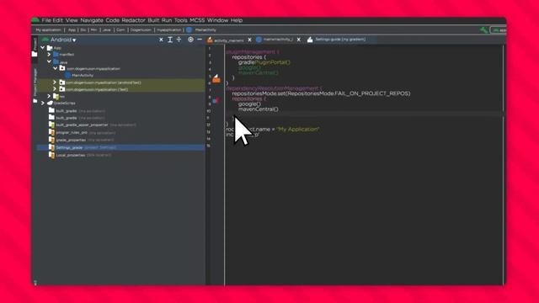Click the blue-red gutter icon at line 8

(x=216, y=100)
